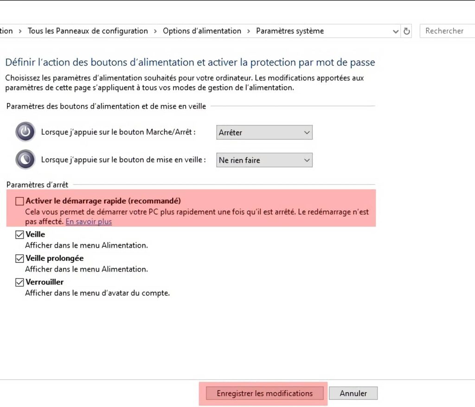The width and height of the screenshot is (475, 407).
Task: Click Enregistrer les modifications button
Action: tap(264, 394)
